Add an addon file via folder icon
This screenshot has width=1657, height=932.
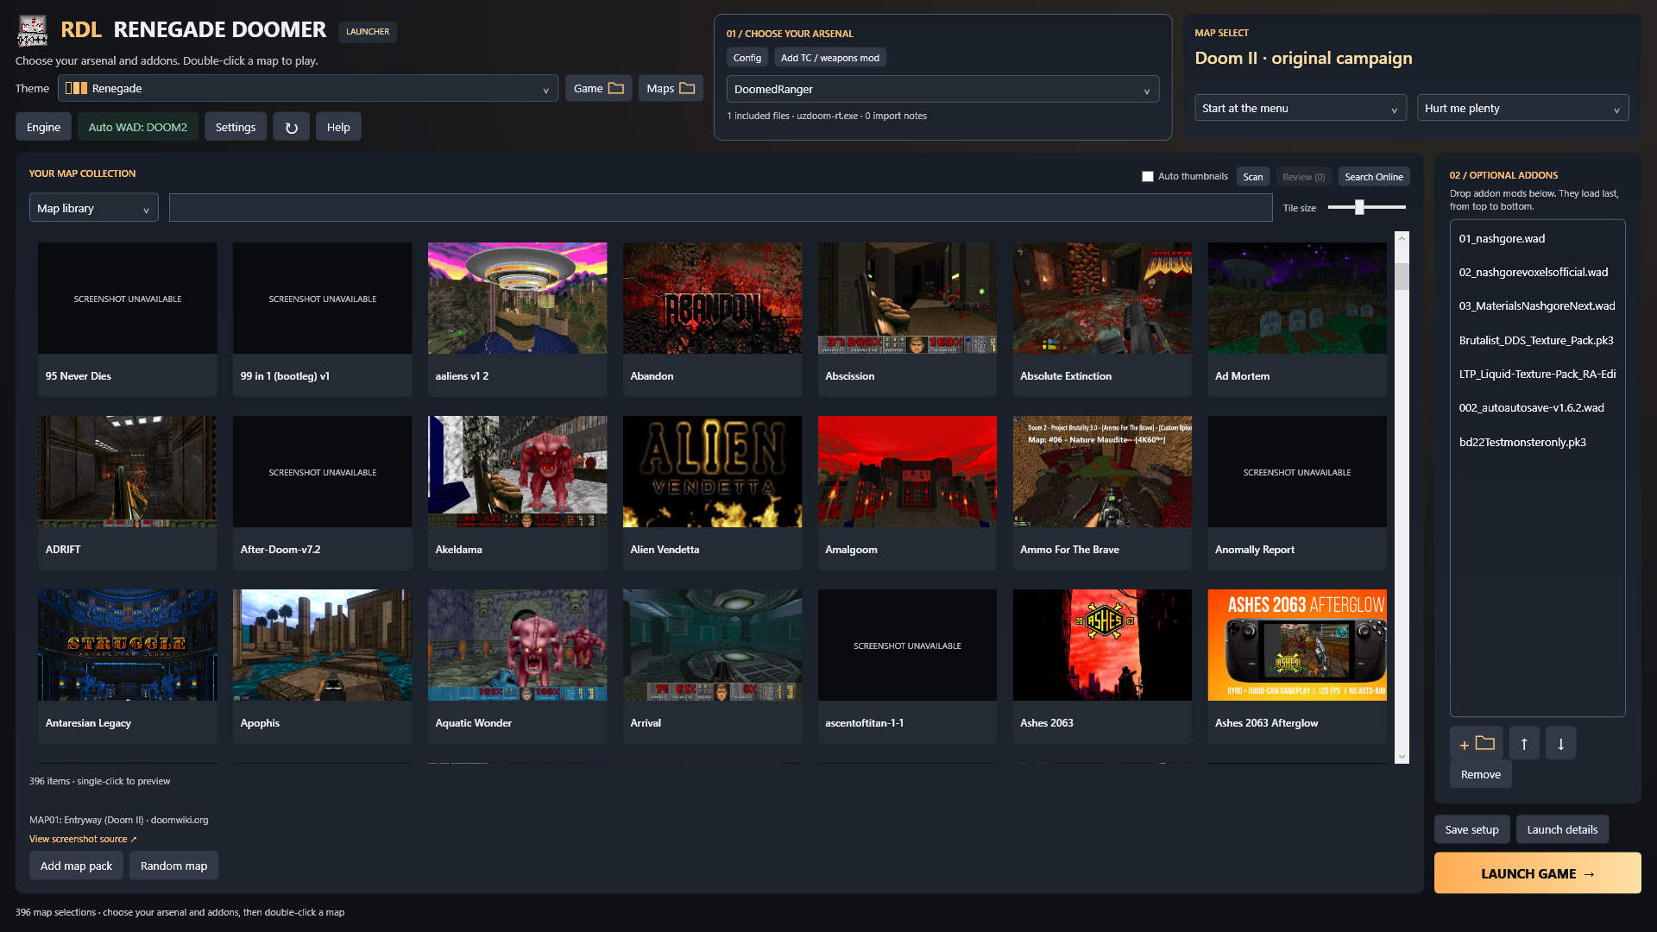coord(1477,743)
